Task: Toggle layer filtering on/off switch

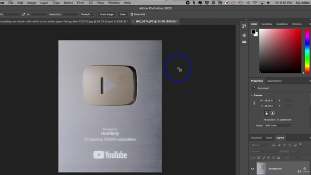Action: [x=300, y=144]
